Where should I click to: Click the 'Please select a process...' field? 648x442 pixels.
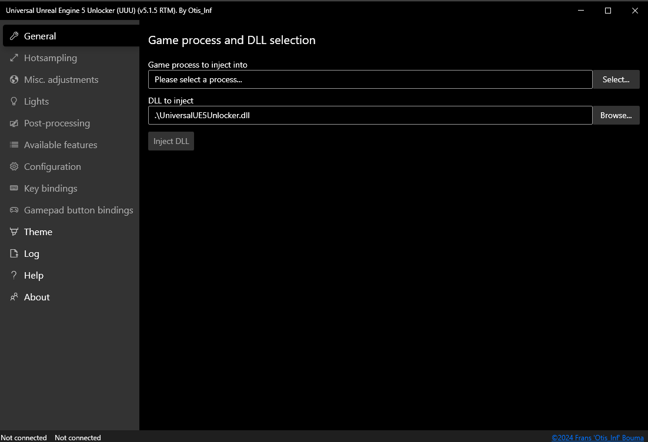(x=370, y=79)
